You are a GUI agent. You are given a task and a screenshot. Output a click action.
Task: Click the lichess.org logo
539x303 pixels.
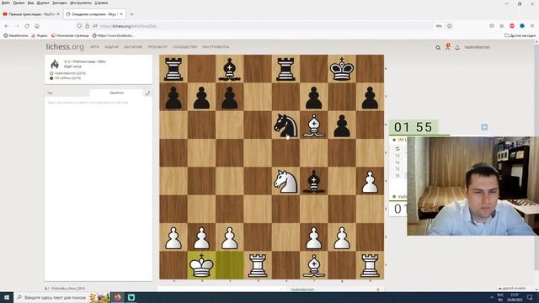point(65,47)
